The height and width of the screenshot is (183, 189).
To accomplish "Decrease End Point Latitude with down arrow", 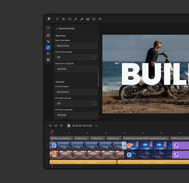I will [94, 105].
